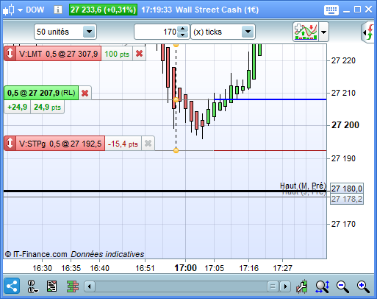Open the on-screen keyboard icon
377x299 pixels.
[331, 10]
